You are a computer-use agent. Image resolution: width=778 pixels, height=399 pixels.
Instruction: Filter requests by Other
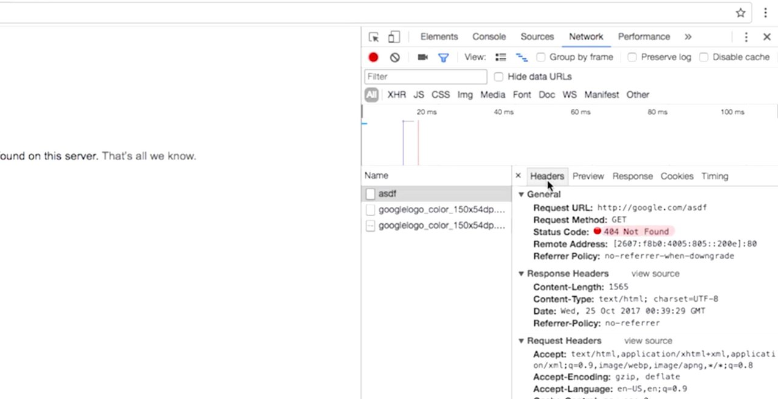click(638, 95)
